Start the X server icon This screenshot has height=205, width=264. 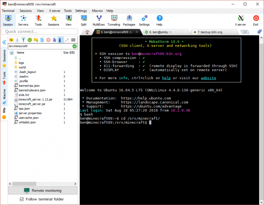pyautogui.click(x=240, y=20)
